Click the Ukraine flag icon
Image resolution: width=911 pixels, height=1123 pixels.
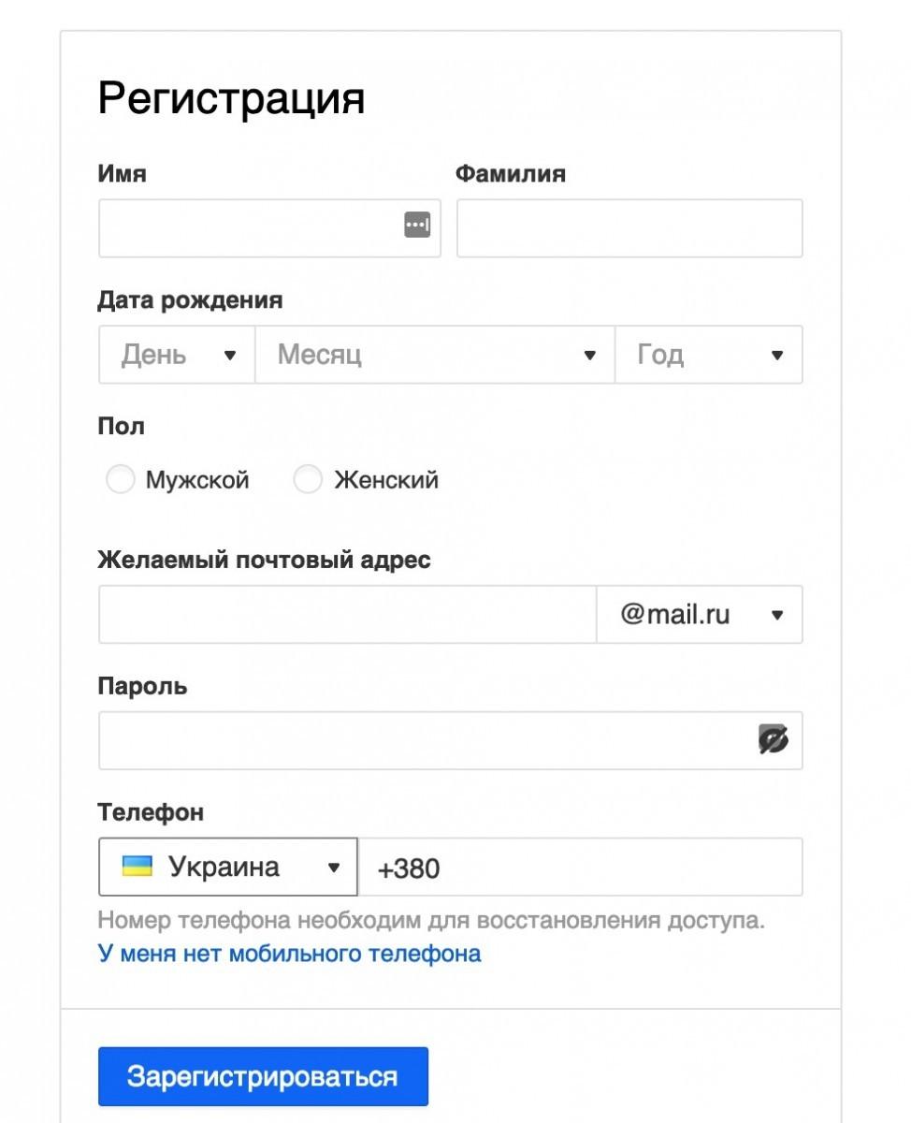pyautogui.click(x=137, y=866)
